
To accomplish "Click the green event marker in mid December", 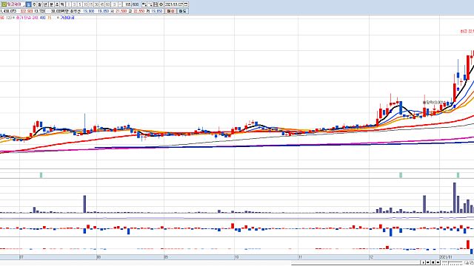I will click(x=401, y=175).
